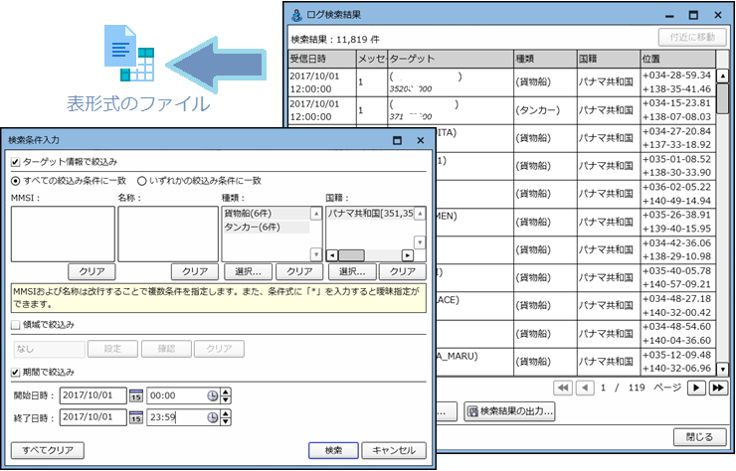Select すべての絞込み条件に一致 radio option

coord(16,181)
